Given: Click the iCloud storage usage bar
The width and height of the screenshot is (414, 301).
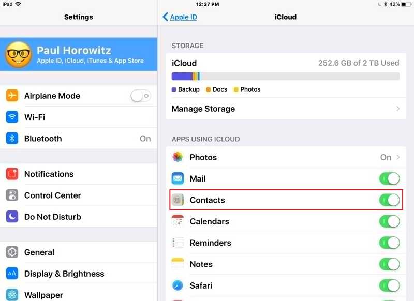Looking at the screenshot, I should (x=286, y=76).
